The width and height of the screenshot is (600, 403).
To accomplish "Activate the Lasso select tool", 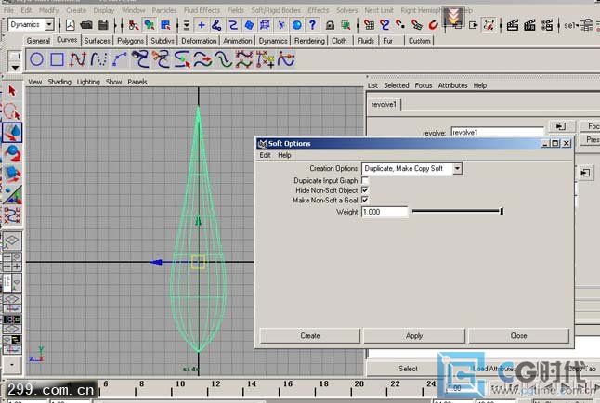I will [x=12, y=111].
